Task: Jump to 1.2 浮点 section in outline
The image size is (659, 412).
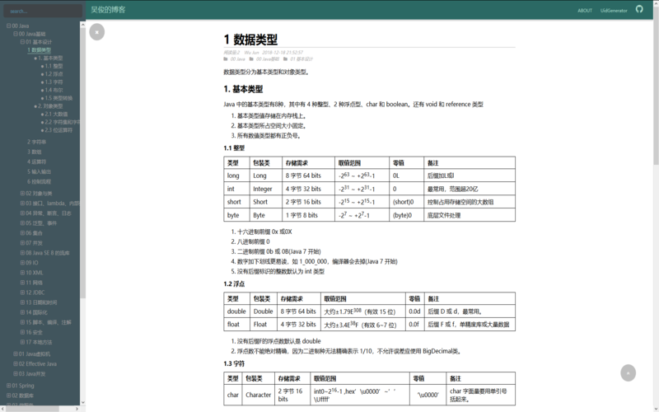Action: 53,73
